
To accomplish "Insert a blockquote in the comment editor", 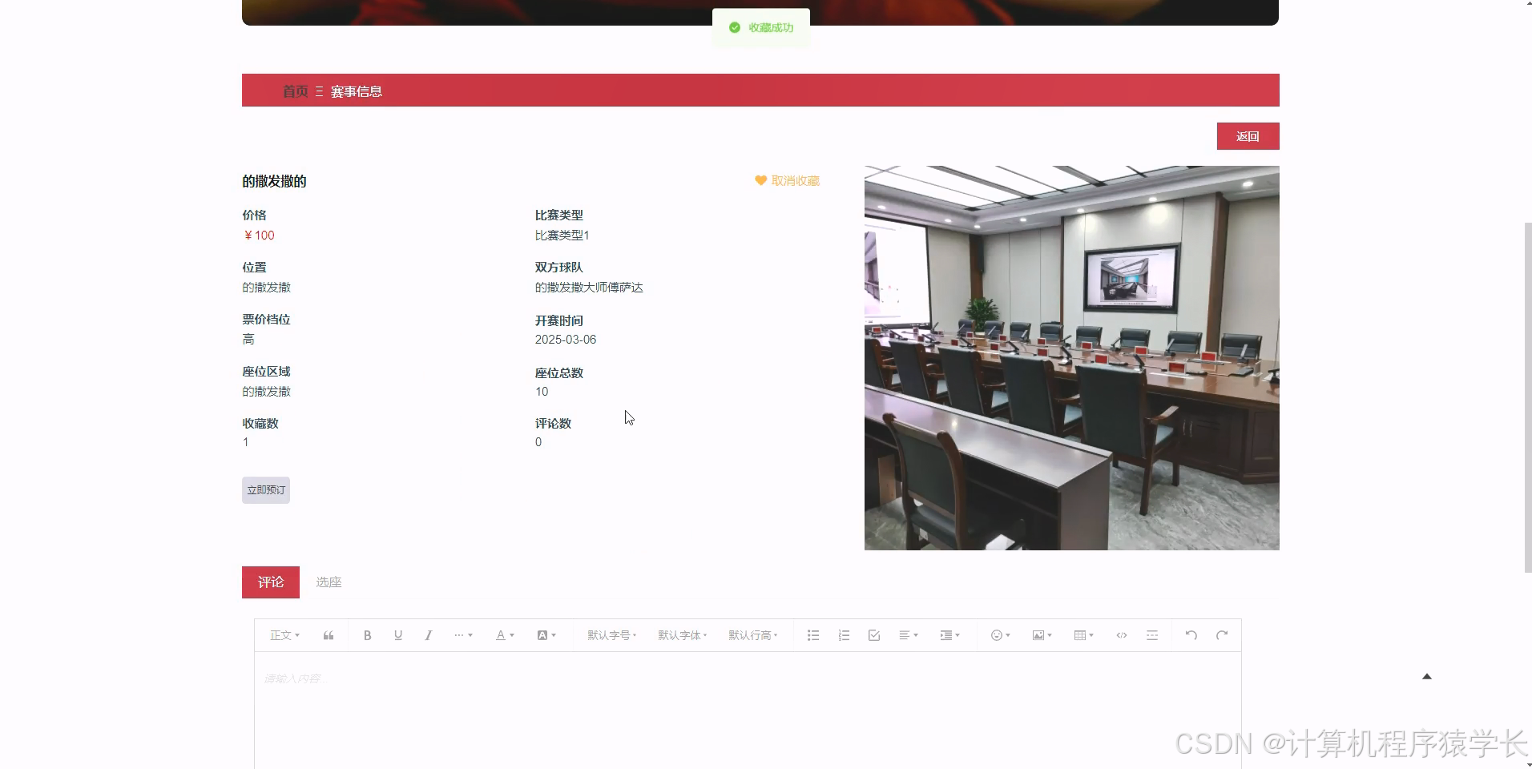I will pyautogui.click(x=328, y=634).
